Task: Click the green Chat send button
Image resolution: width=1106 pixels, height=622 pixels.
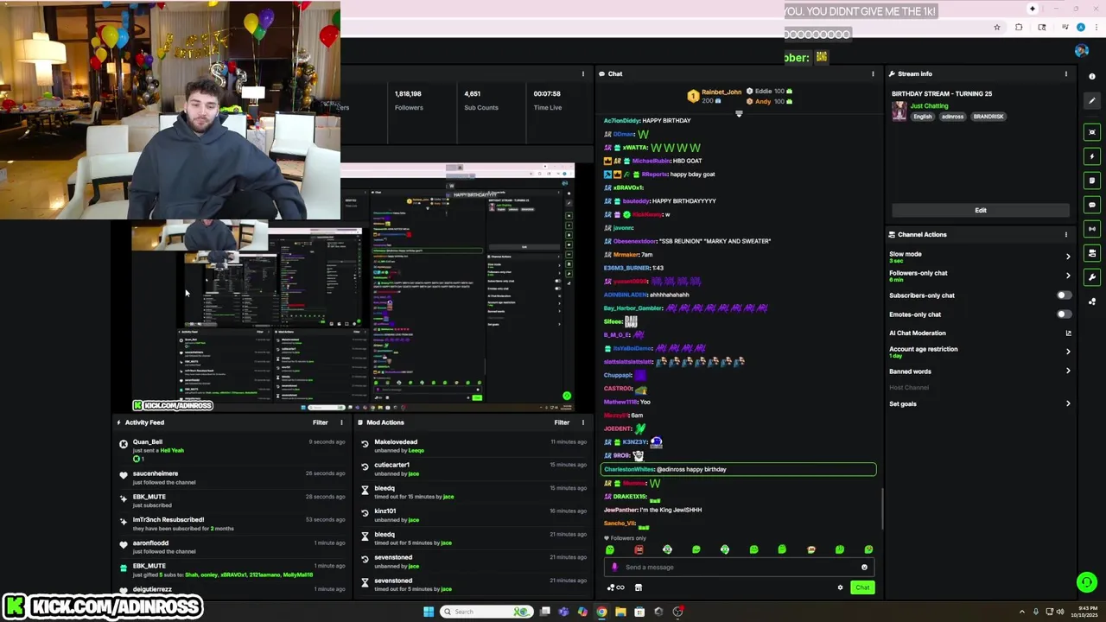Action: tap(862, 587)
